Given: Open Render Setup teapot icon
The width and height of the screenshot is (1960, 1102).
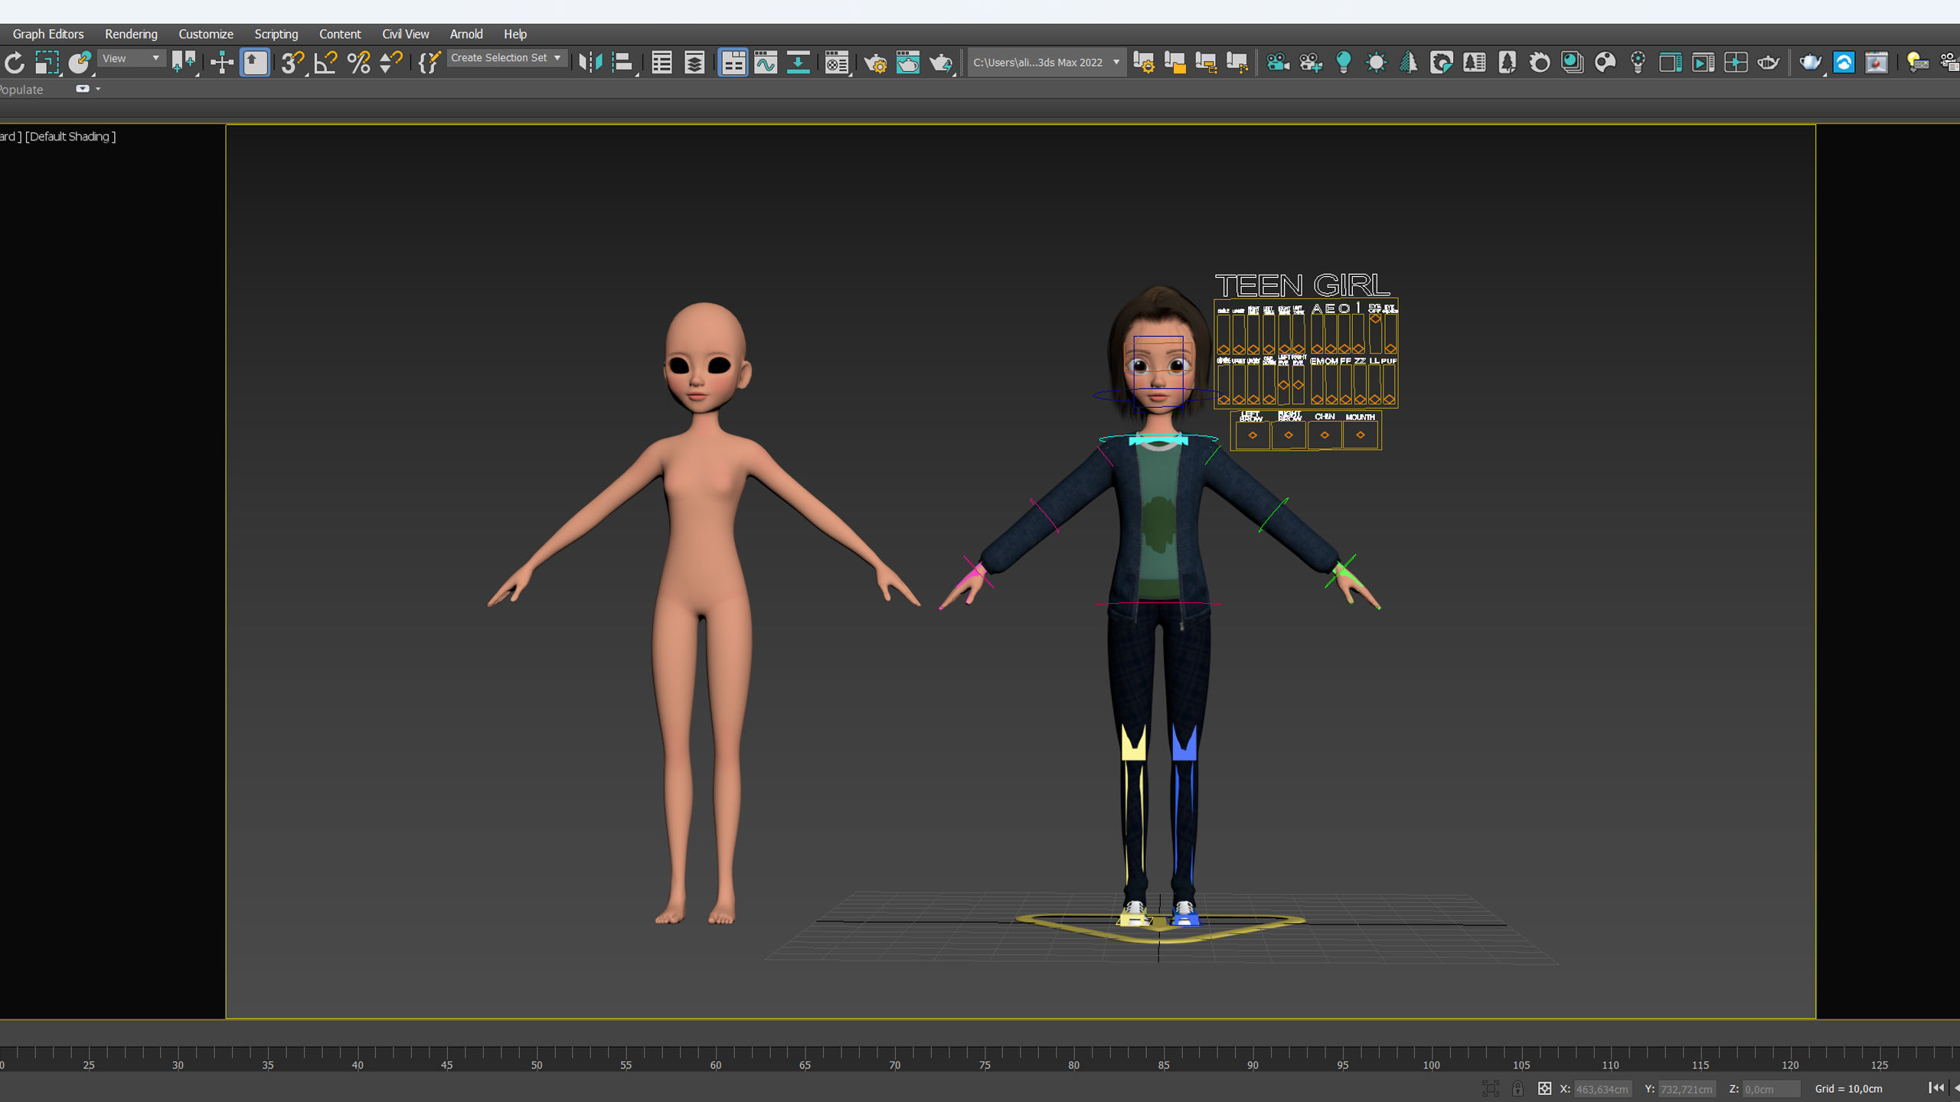Looking at the screenshot, I should (875, 63).
